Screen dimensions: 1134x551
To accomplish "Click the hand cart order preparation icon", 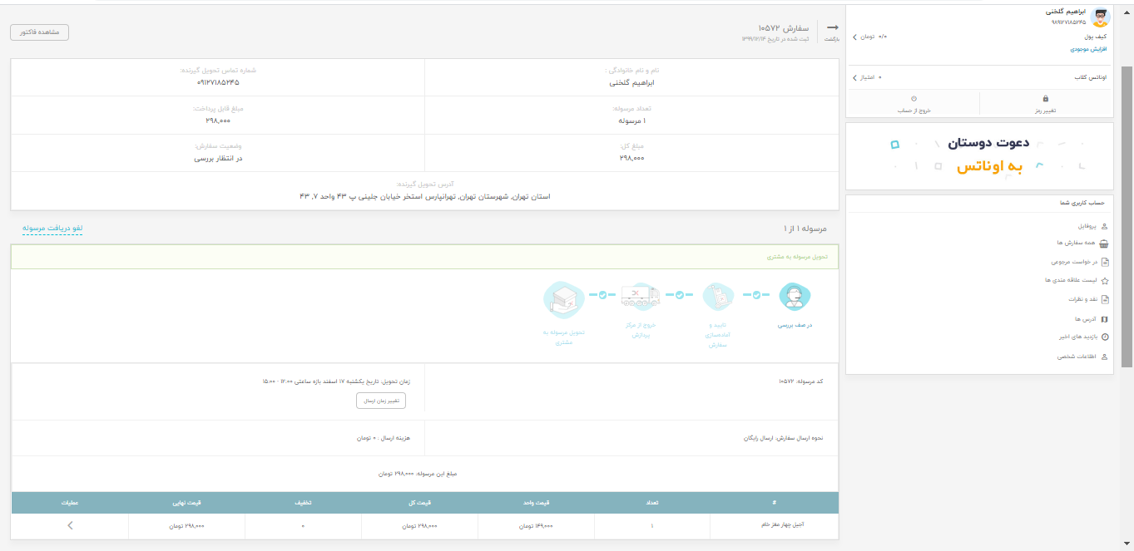I will coord(718,297).
